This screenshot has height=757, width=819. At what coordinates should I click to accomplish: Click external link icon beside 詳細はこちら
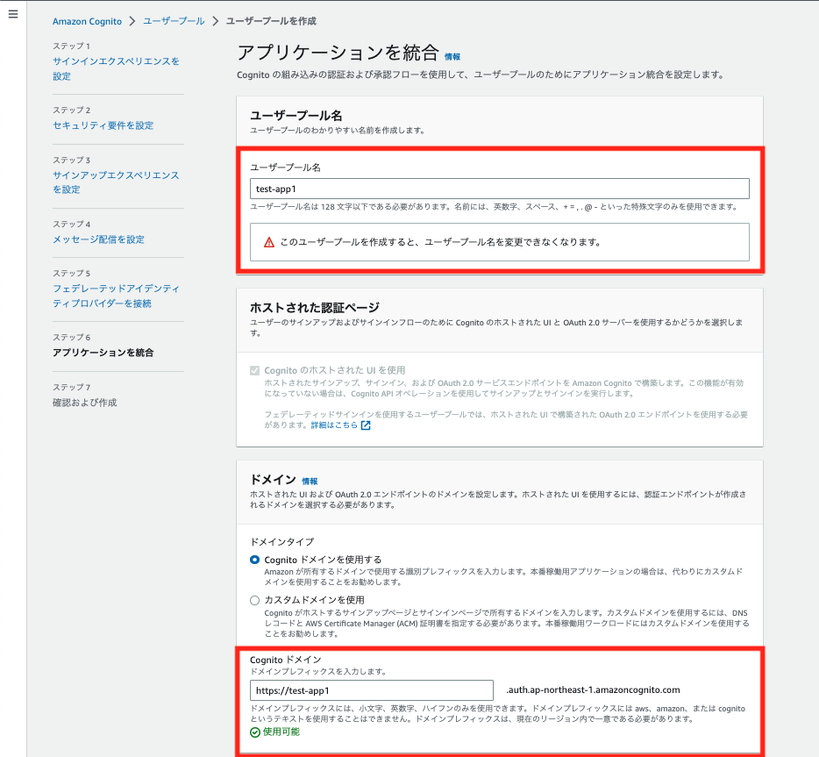366,425
